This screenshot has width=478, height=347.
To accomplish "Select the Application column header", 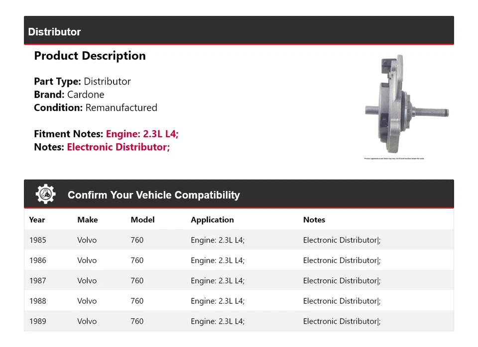I will (212, 220).
